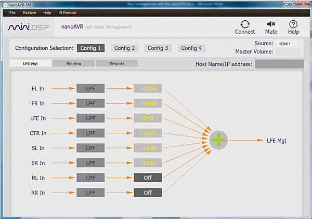Select Config 2
The height and width of the screenshot is (219, 312).
click(x=124, y=48)
